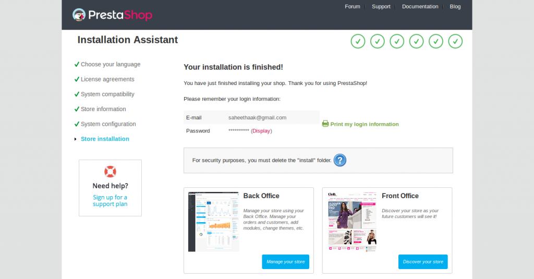Viewport: 534px width, 279px height.
Task: Click the Discover your store button
Action: 423,262
